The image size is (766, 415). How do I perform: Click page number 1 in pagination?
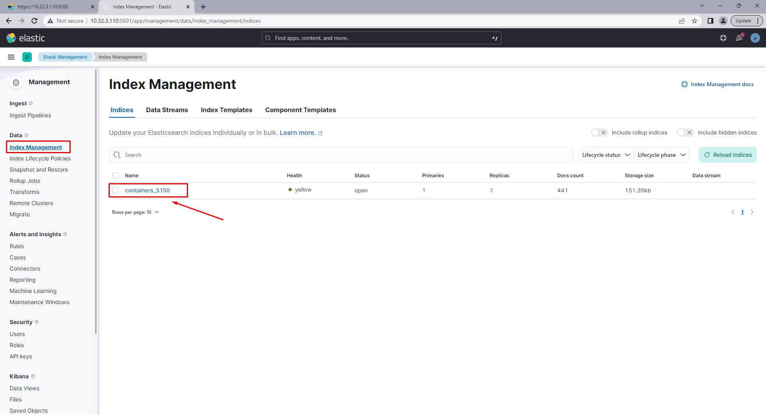[x=742, y=212]
